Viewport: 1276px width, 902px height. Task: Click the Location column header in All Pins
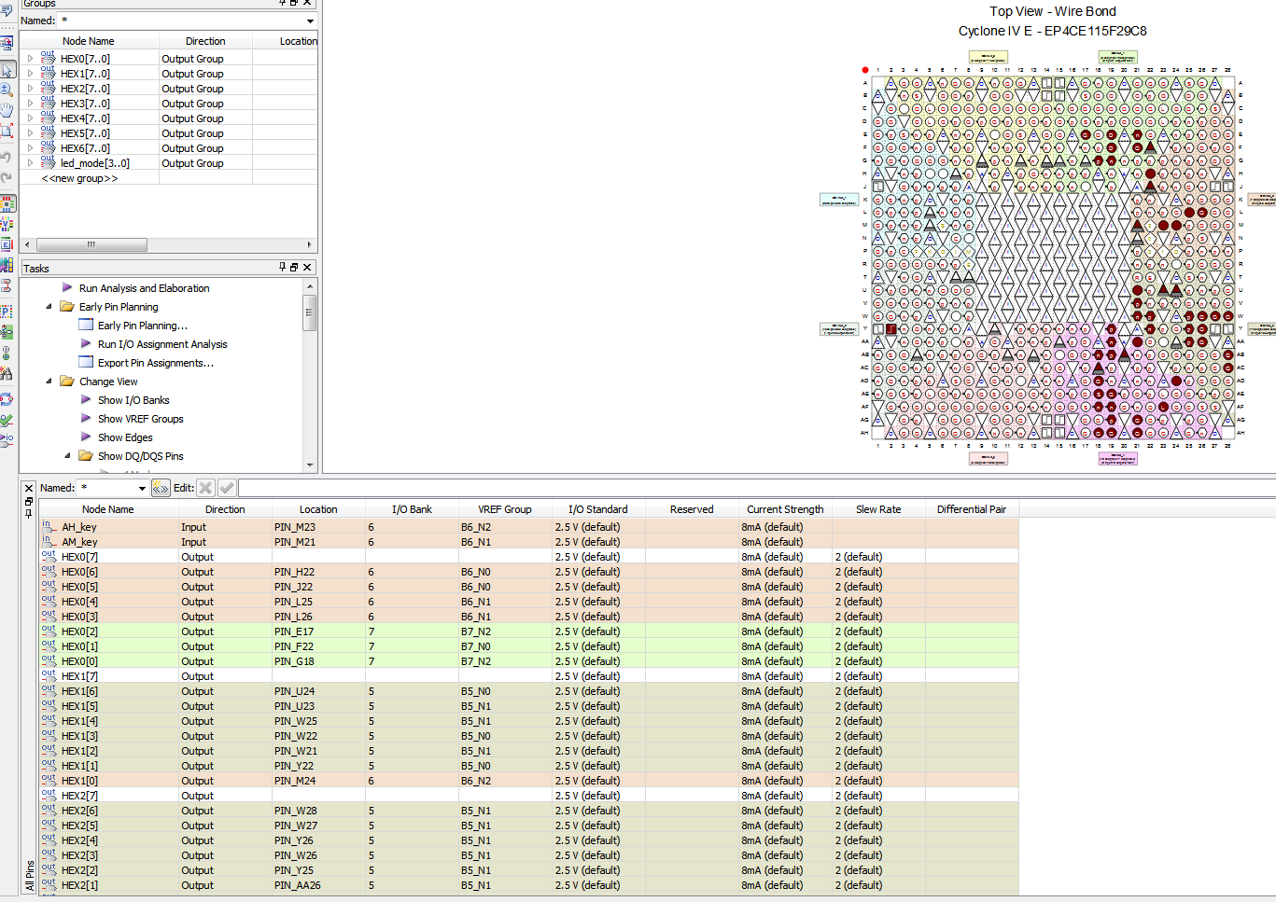coord(318,509)
